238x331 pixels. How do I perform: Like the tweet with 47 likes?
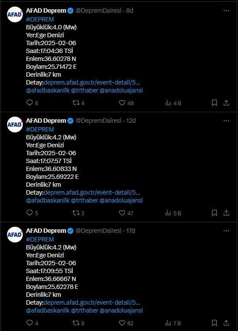pyautogui.click(x=122, y=213)
